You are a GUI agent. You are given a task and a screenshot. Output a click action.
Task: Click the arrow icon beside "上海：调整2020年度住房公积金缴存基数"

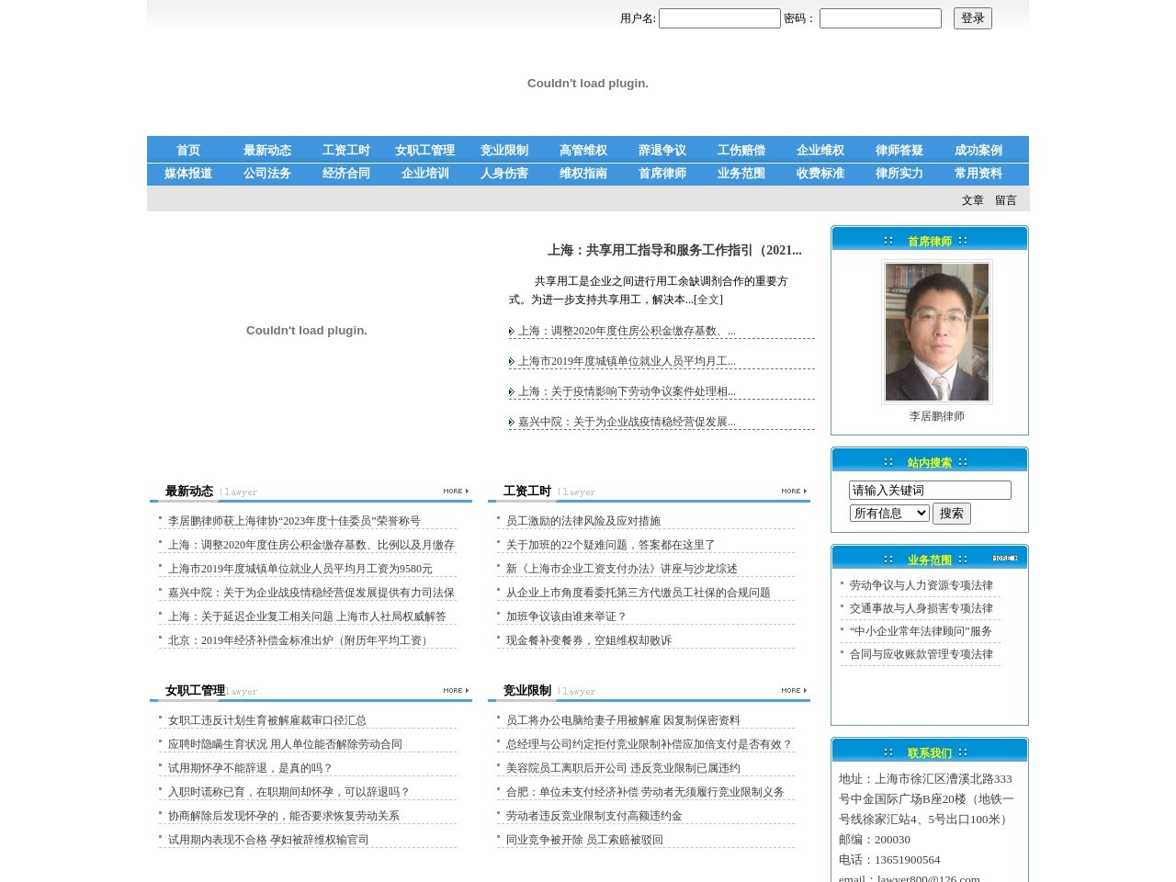coord(513,331)
